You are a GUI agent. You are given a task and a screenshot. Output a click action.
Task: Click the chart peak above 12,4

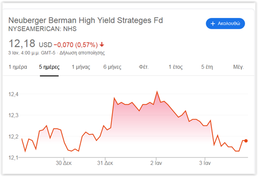pyautogui.click(x=157, y=92)
